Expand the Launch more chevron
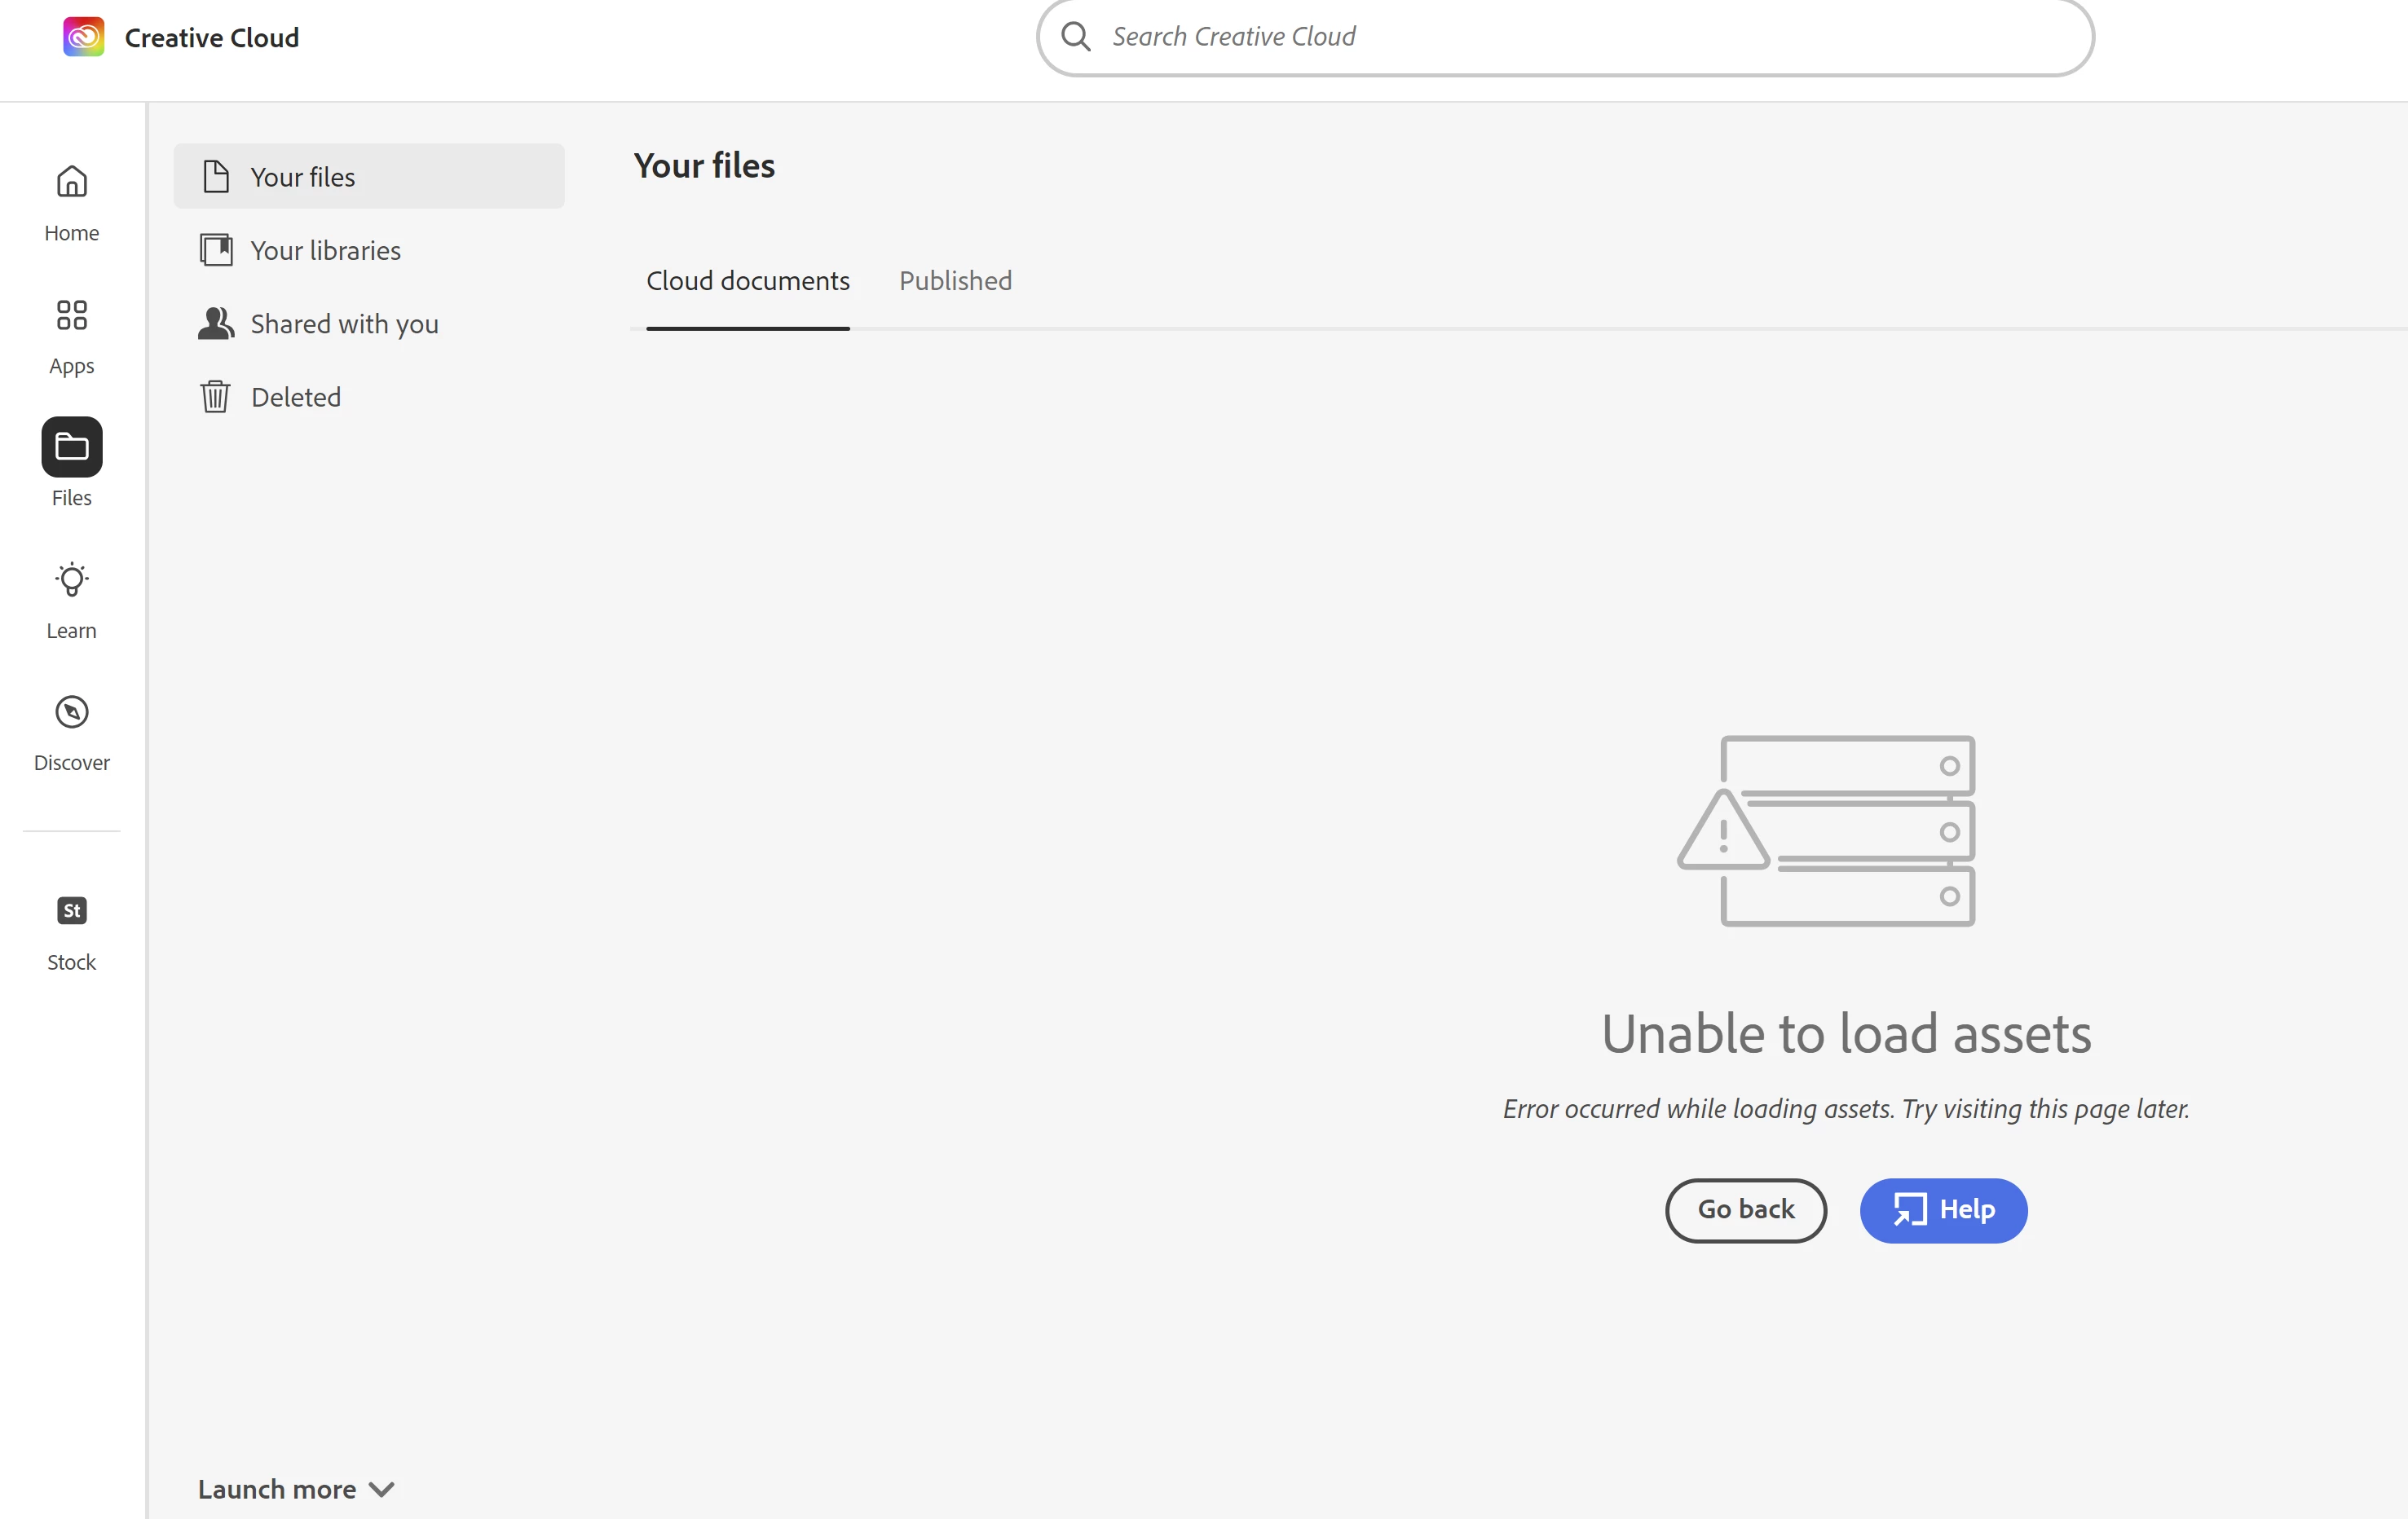 tap(382, 1489)
